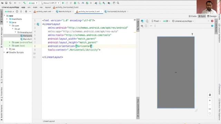Click the Profile app icon

83,3
